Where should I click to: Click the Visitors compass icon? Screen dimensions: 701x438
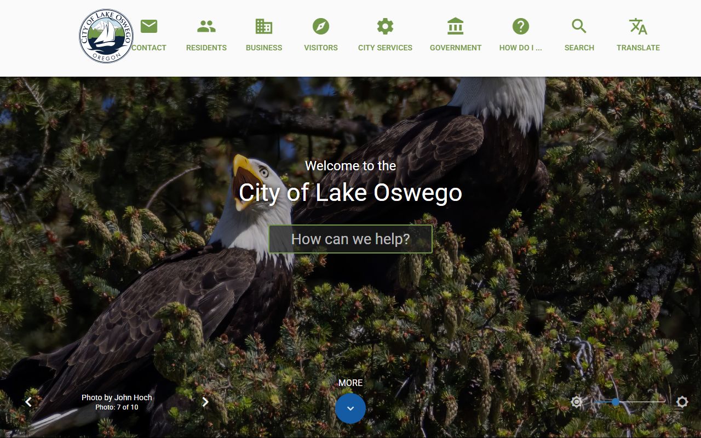[321, 26]
